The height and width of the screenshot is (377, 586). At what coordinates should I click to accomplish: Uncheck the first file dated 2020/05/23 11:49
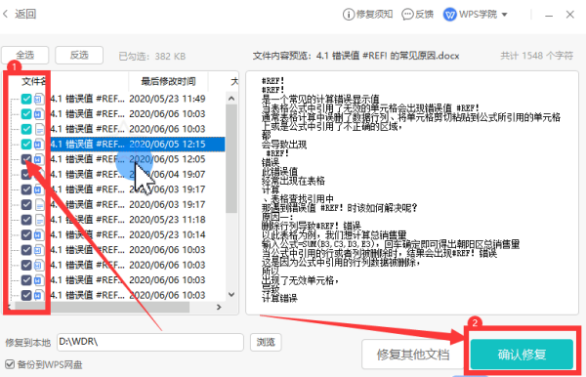[x=26, y=99]
